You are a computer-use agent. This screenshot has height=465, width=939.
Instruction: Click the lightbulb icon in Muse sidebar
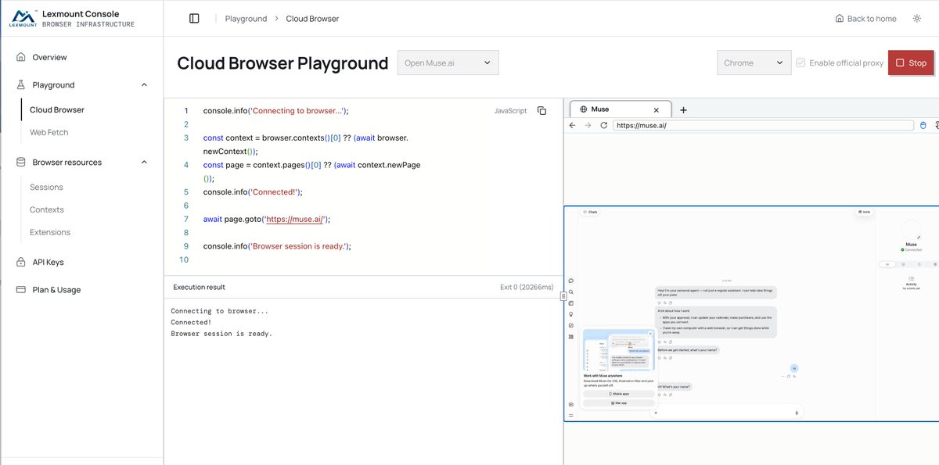pyautogui.click(x=571, y=314)
